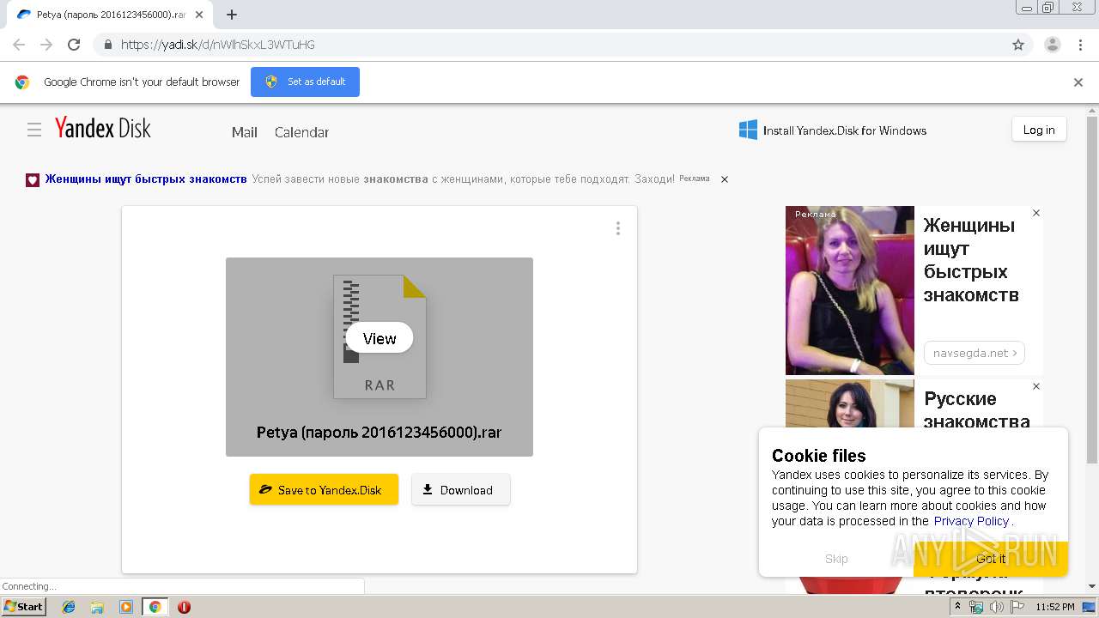Go forward in Chrome
This screenshot has height=618, width=1099.
tap(46, 45)
